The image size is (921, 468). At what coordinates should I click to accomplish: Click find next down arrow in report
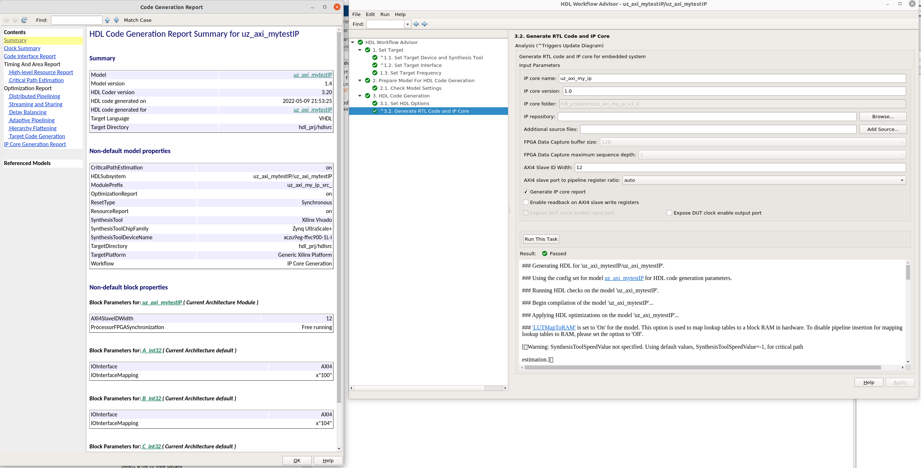coord(116,20)
